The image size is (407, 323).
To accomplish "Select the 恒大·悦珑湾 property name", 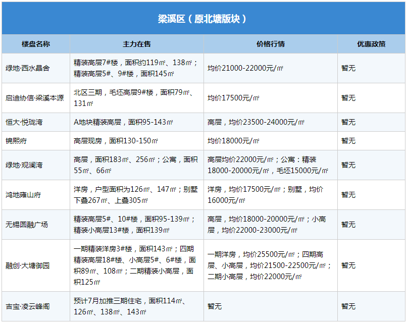I will click(24, 122).
